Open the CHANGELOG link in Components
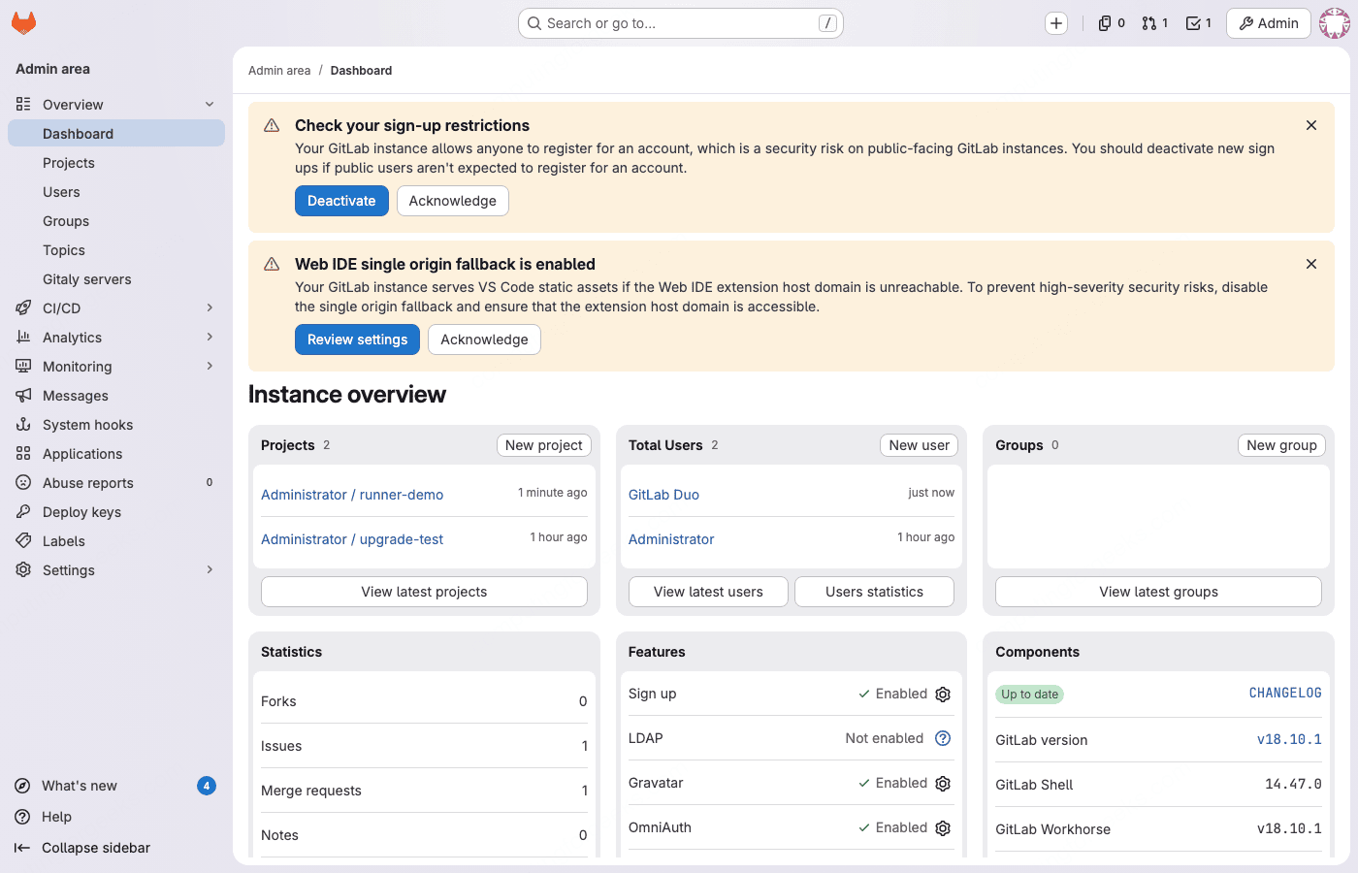The image size is (1358, 873). 1285,693
